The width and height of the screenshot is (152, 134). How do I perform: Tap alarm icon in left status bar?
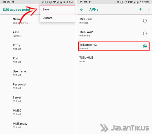tap(50, 2)
